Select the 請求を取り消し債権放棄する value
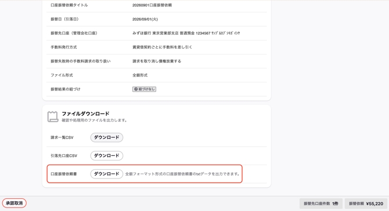The height and width of the screenshot is (211, 389). (x=157, y=61)
